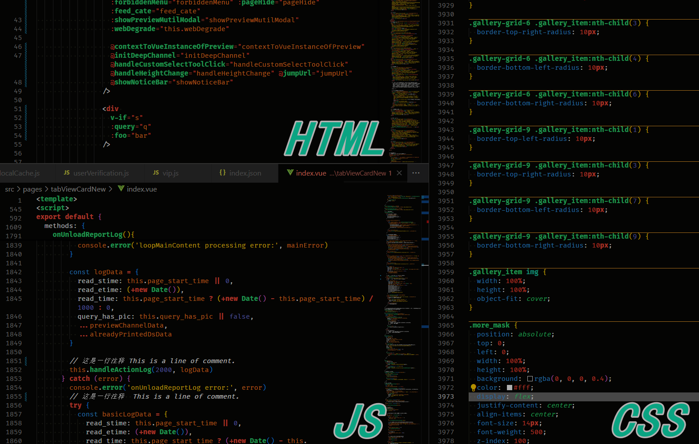
Task: Click on ...alreadyPrintedDsData spread line
Action: click(126, 334)
